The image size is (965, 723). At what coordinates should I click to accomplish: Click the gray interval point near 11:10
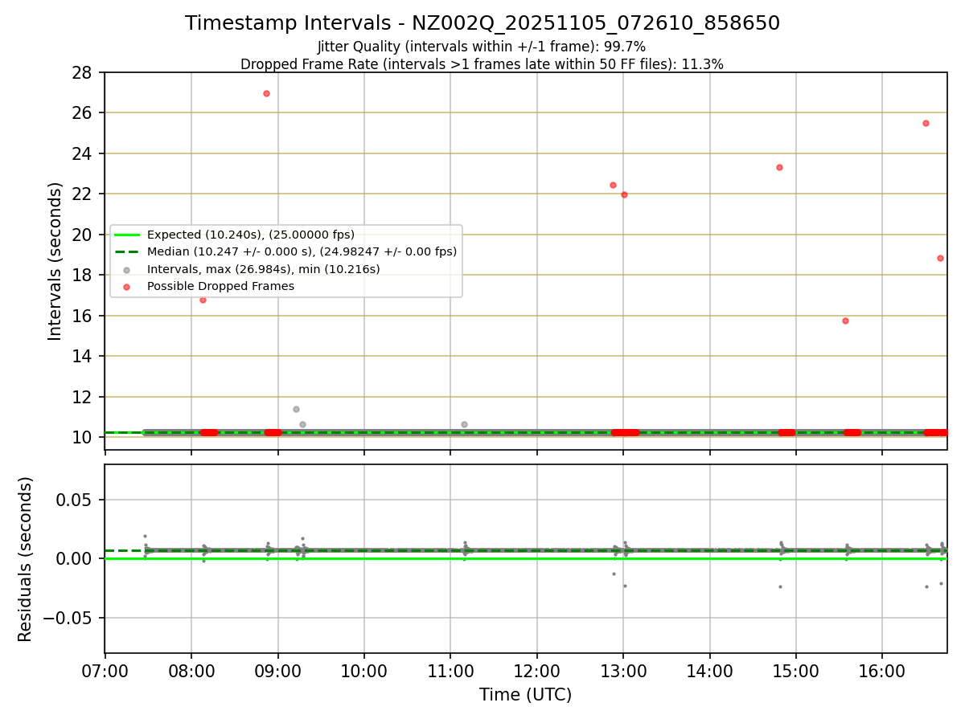(x=464, y=424)
